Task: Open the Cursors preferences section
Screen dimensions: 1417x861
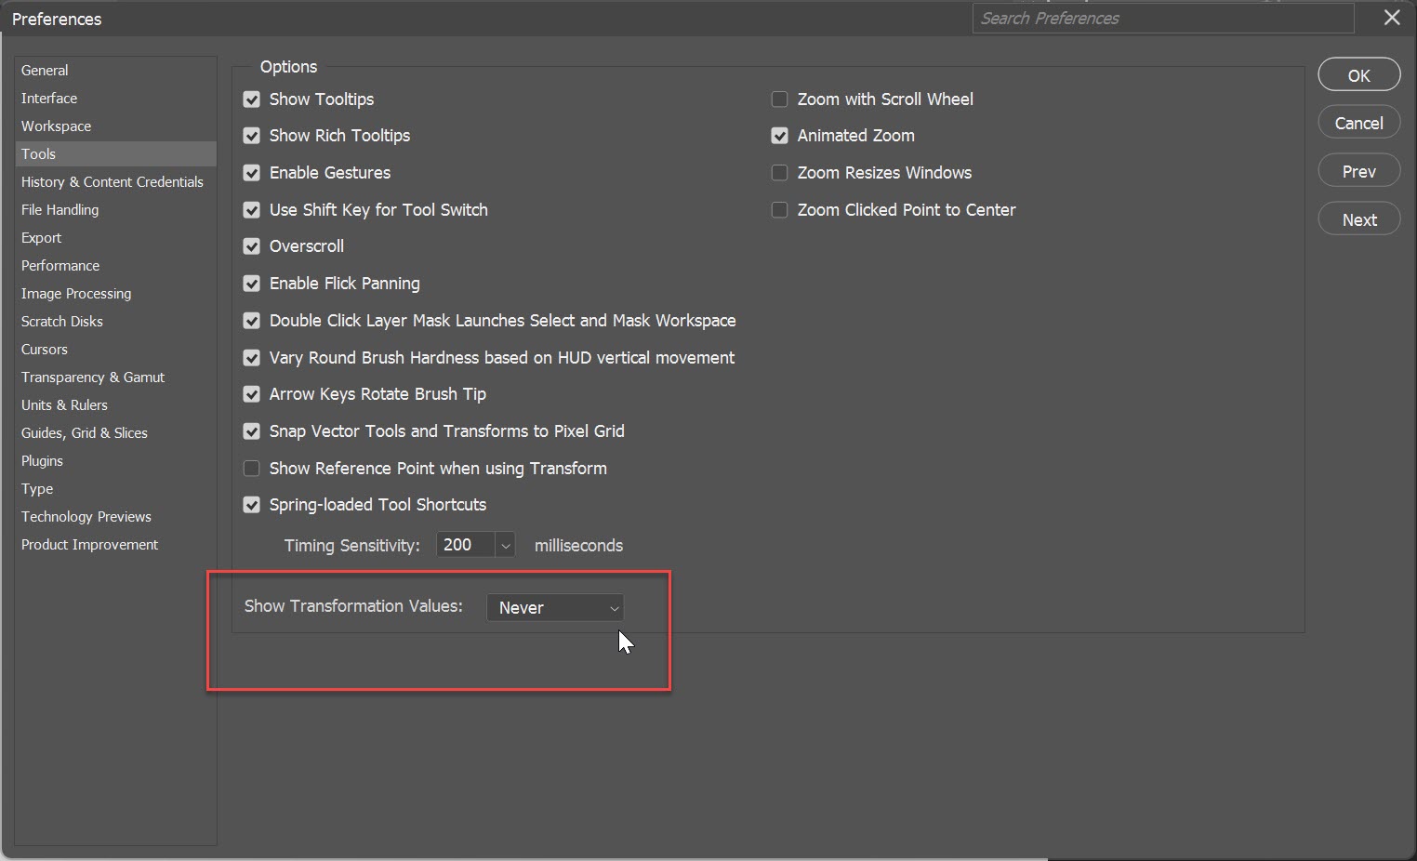Action: point(44,350)
